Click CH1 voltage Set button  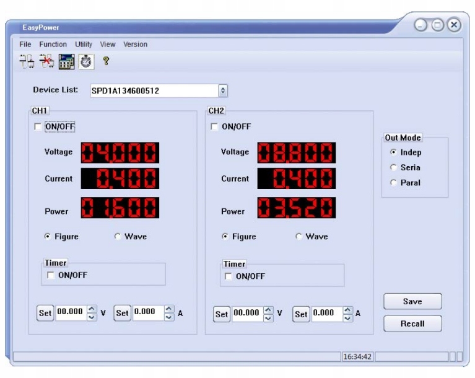point(45,313)
